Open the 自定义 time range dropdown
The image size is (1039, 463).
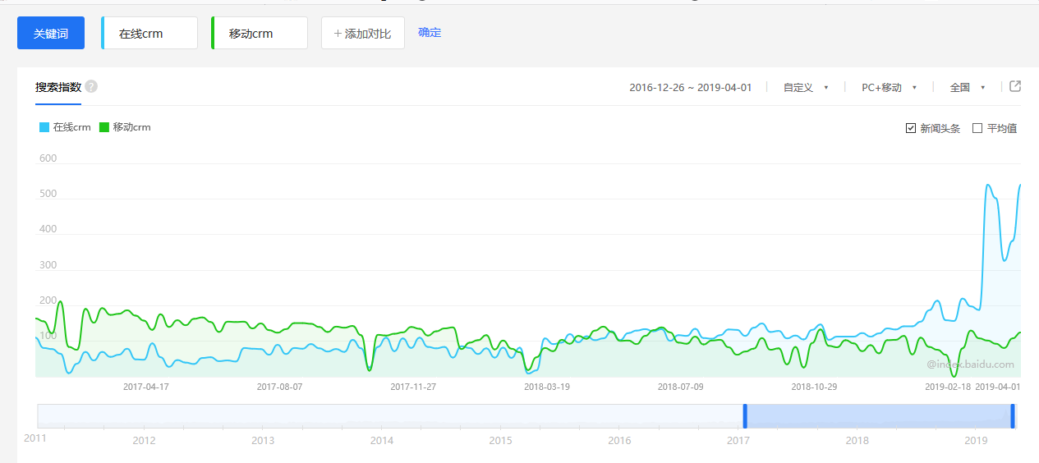pyautogui.click(x=805, y=88)
